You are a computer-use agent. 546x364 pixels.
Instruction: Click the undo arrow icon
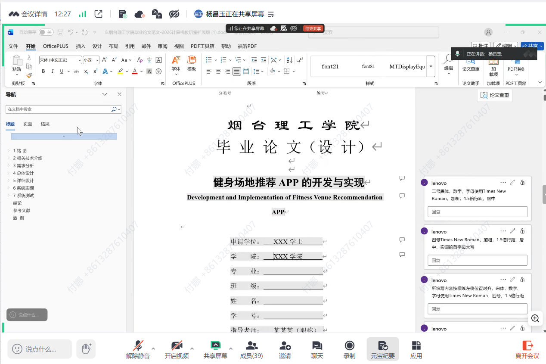(x=71, y=32)
